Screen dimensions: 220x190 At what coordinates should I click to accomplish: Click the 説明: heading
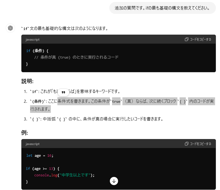27,81
